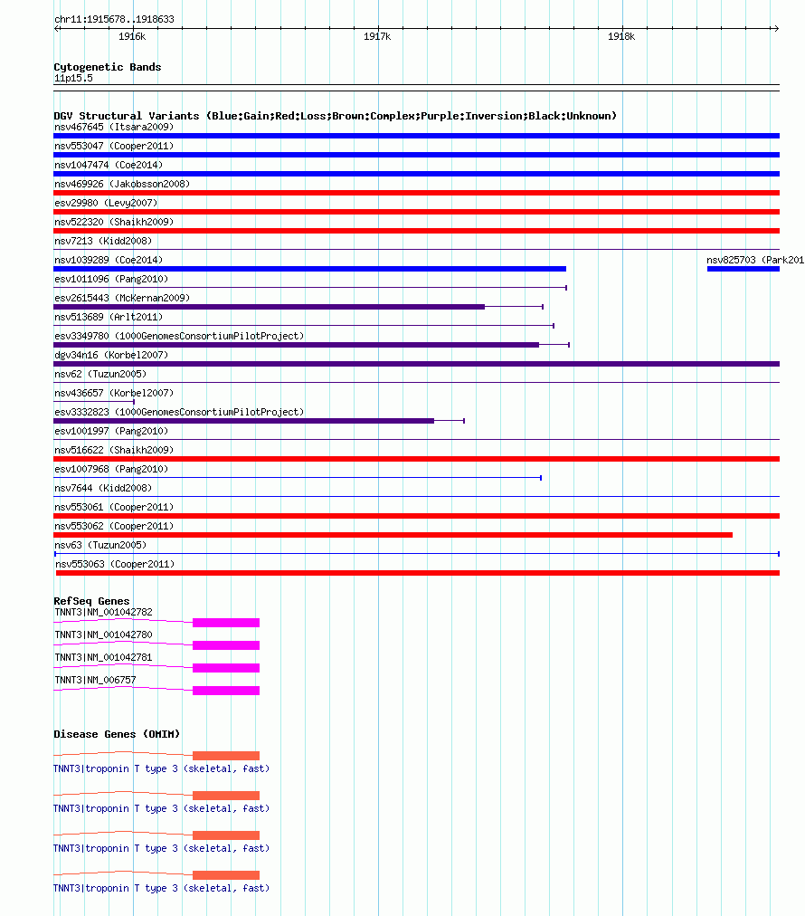Select the nsv553047 (Cooper2011) variant label
The width and height of the screenshot is (805, 916).
tap(114, 146)
